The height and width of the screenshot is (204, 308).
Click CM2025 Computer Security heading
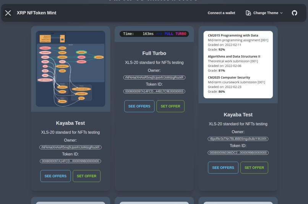(x=229, y=77)
